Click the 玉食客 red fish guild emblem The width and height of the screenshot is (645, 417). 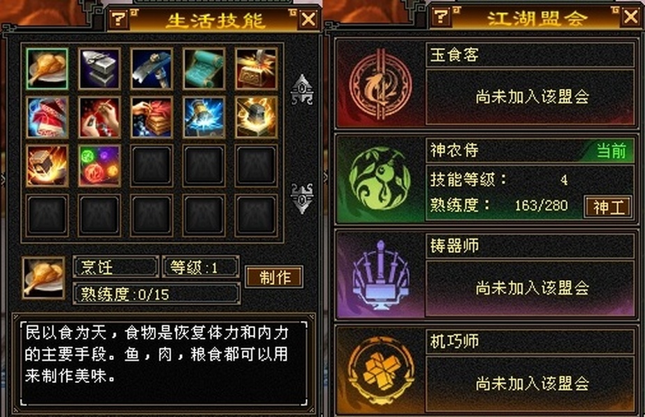pyautogui.click(x=380, y=84)
